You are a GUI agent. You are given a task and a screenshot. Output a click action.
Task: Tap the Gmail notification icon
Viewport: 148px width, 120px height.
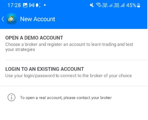(x=32, y=5)
